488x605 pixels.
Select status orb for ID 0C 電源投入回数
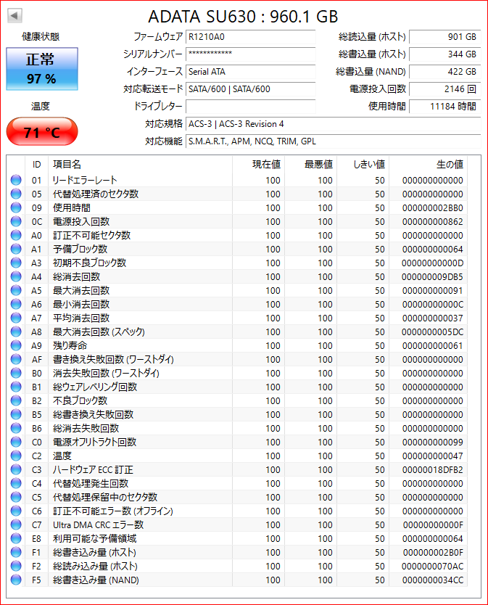[x=16, y=221]
